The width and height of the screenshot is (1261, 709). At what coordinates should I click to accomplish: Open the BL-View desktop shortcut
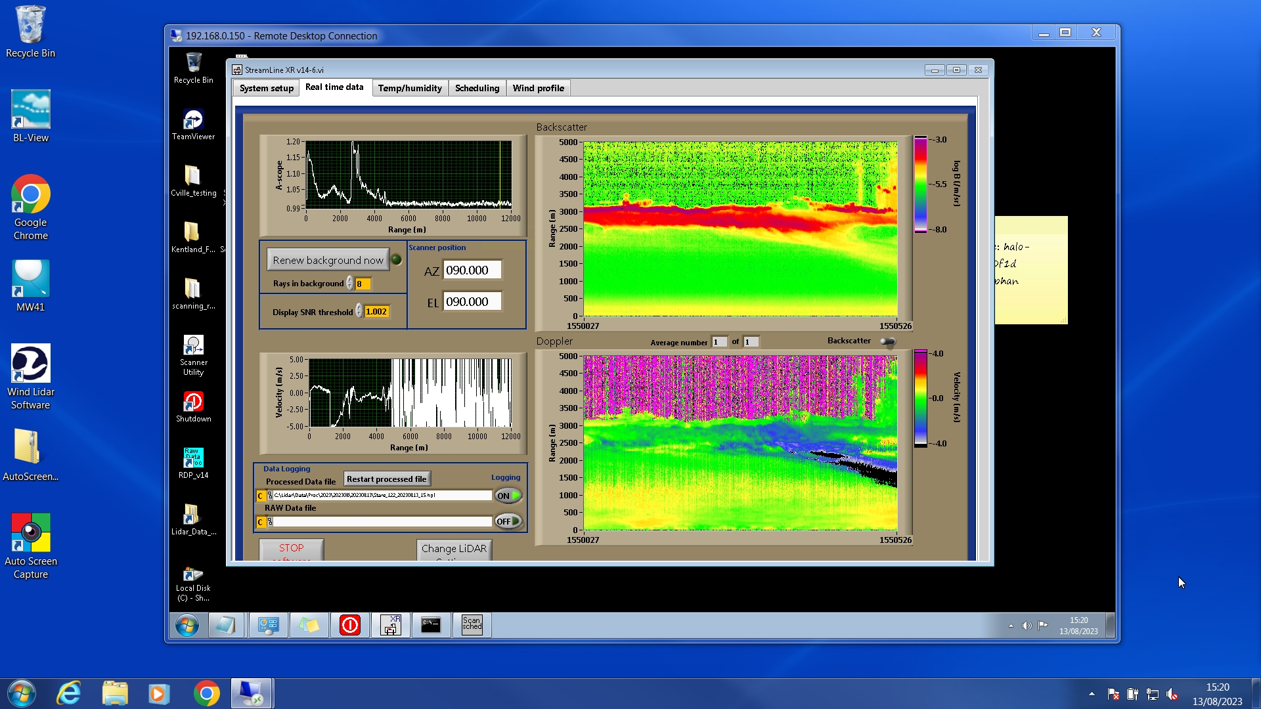30,110
